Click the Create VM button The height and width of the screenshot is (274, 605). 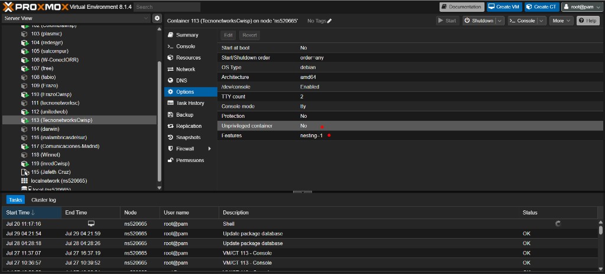pos(505,7)
